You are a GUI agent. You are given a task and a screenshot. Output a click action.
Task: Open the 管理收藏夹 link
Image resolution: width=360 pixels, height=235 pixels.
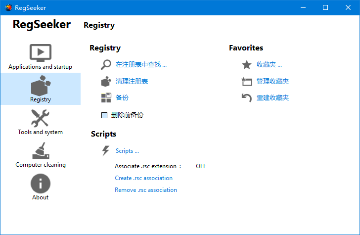pos(272,81)
